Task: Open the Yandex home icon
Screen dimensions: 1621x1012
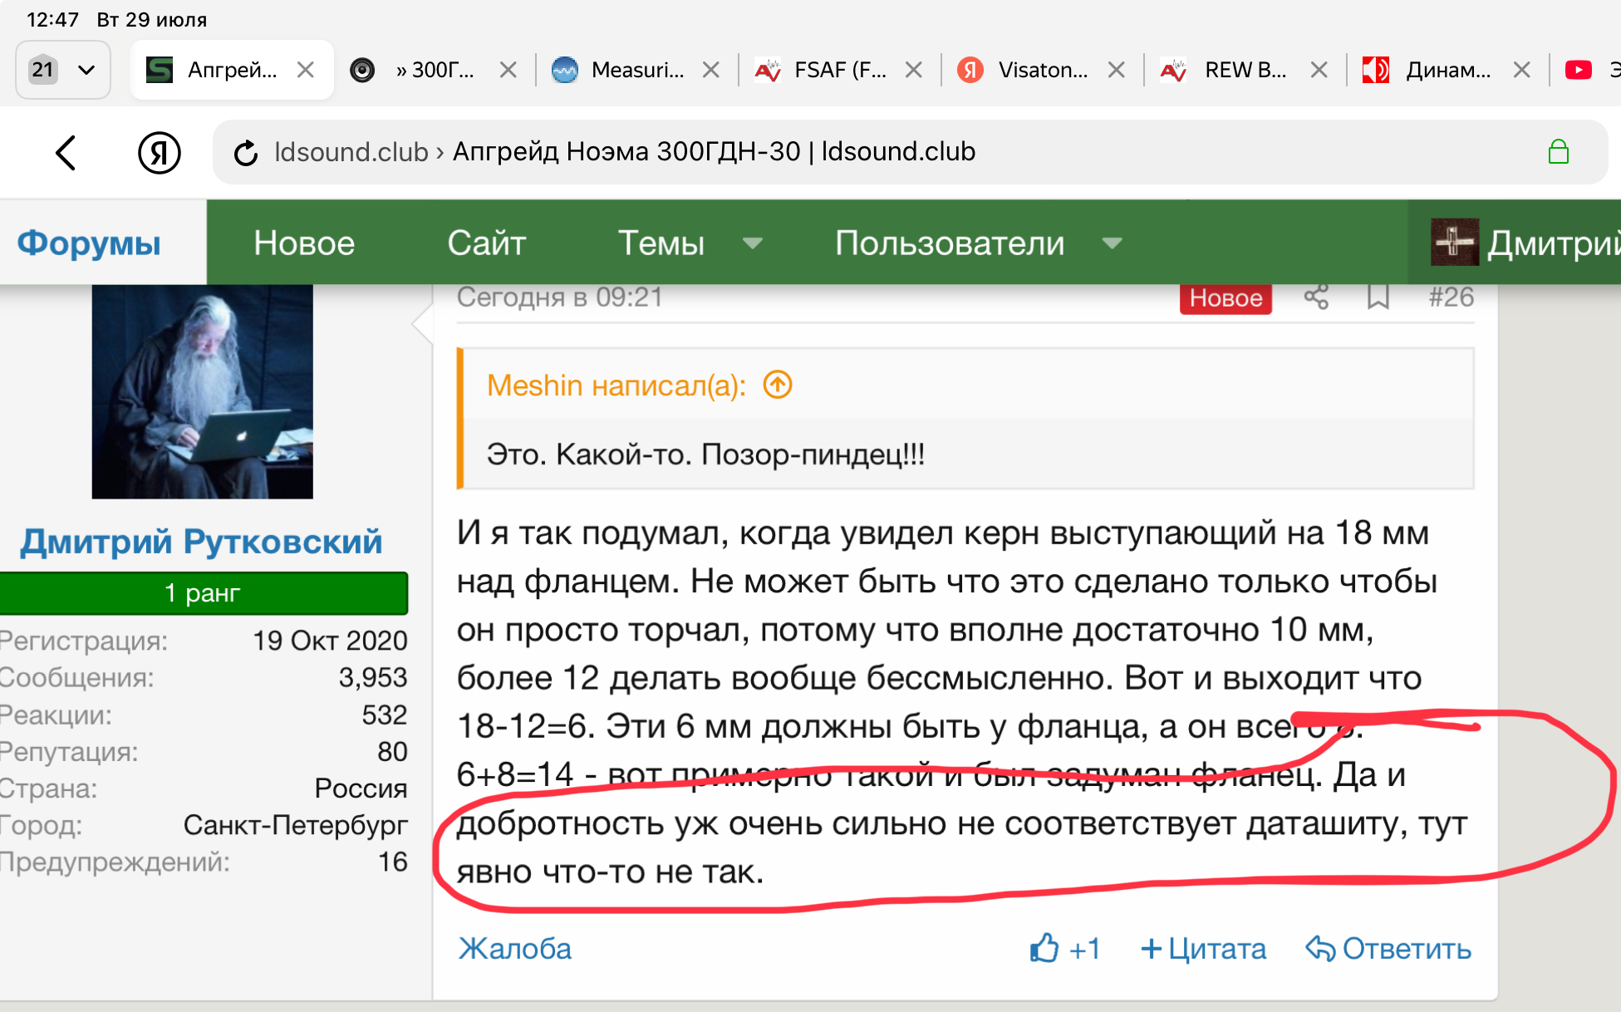Action: (x=159, y=153)
